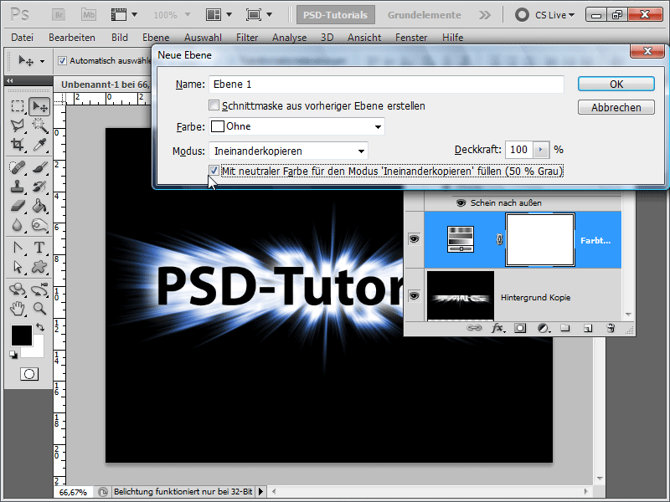Delete layer with trash icon
This screenshot has height=502, width=670.
(x=611, y=328)
